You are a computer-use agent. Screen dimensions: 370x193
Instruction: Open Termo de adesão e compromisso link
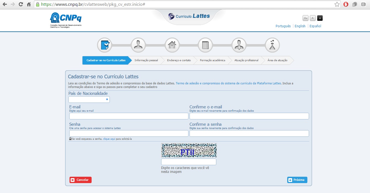pyautogui.click(x=228, y=83)
